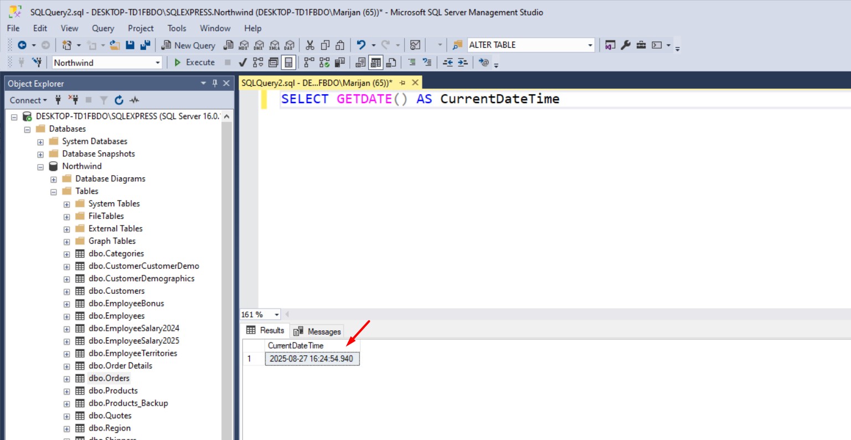The image size is (851, 440).
Task: Refresh the Object Explorer tree
Action: pyautogui.click(x=119, y=100)
